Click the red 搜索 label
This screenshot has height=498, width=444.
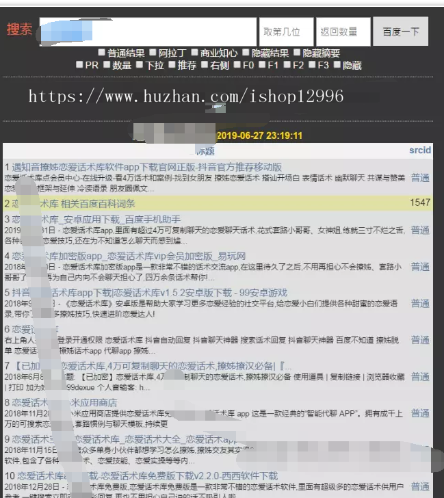(x=19, y=29)
